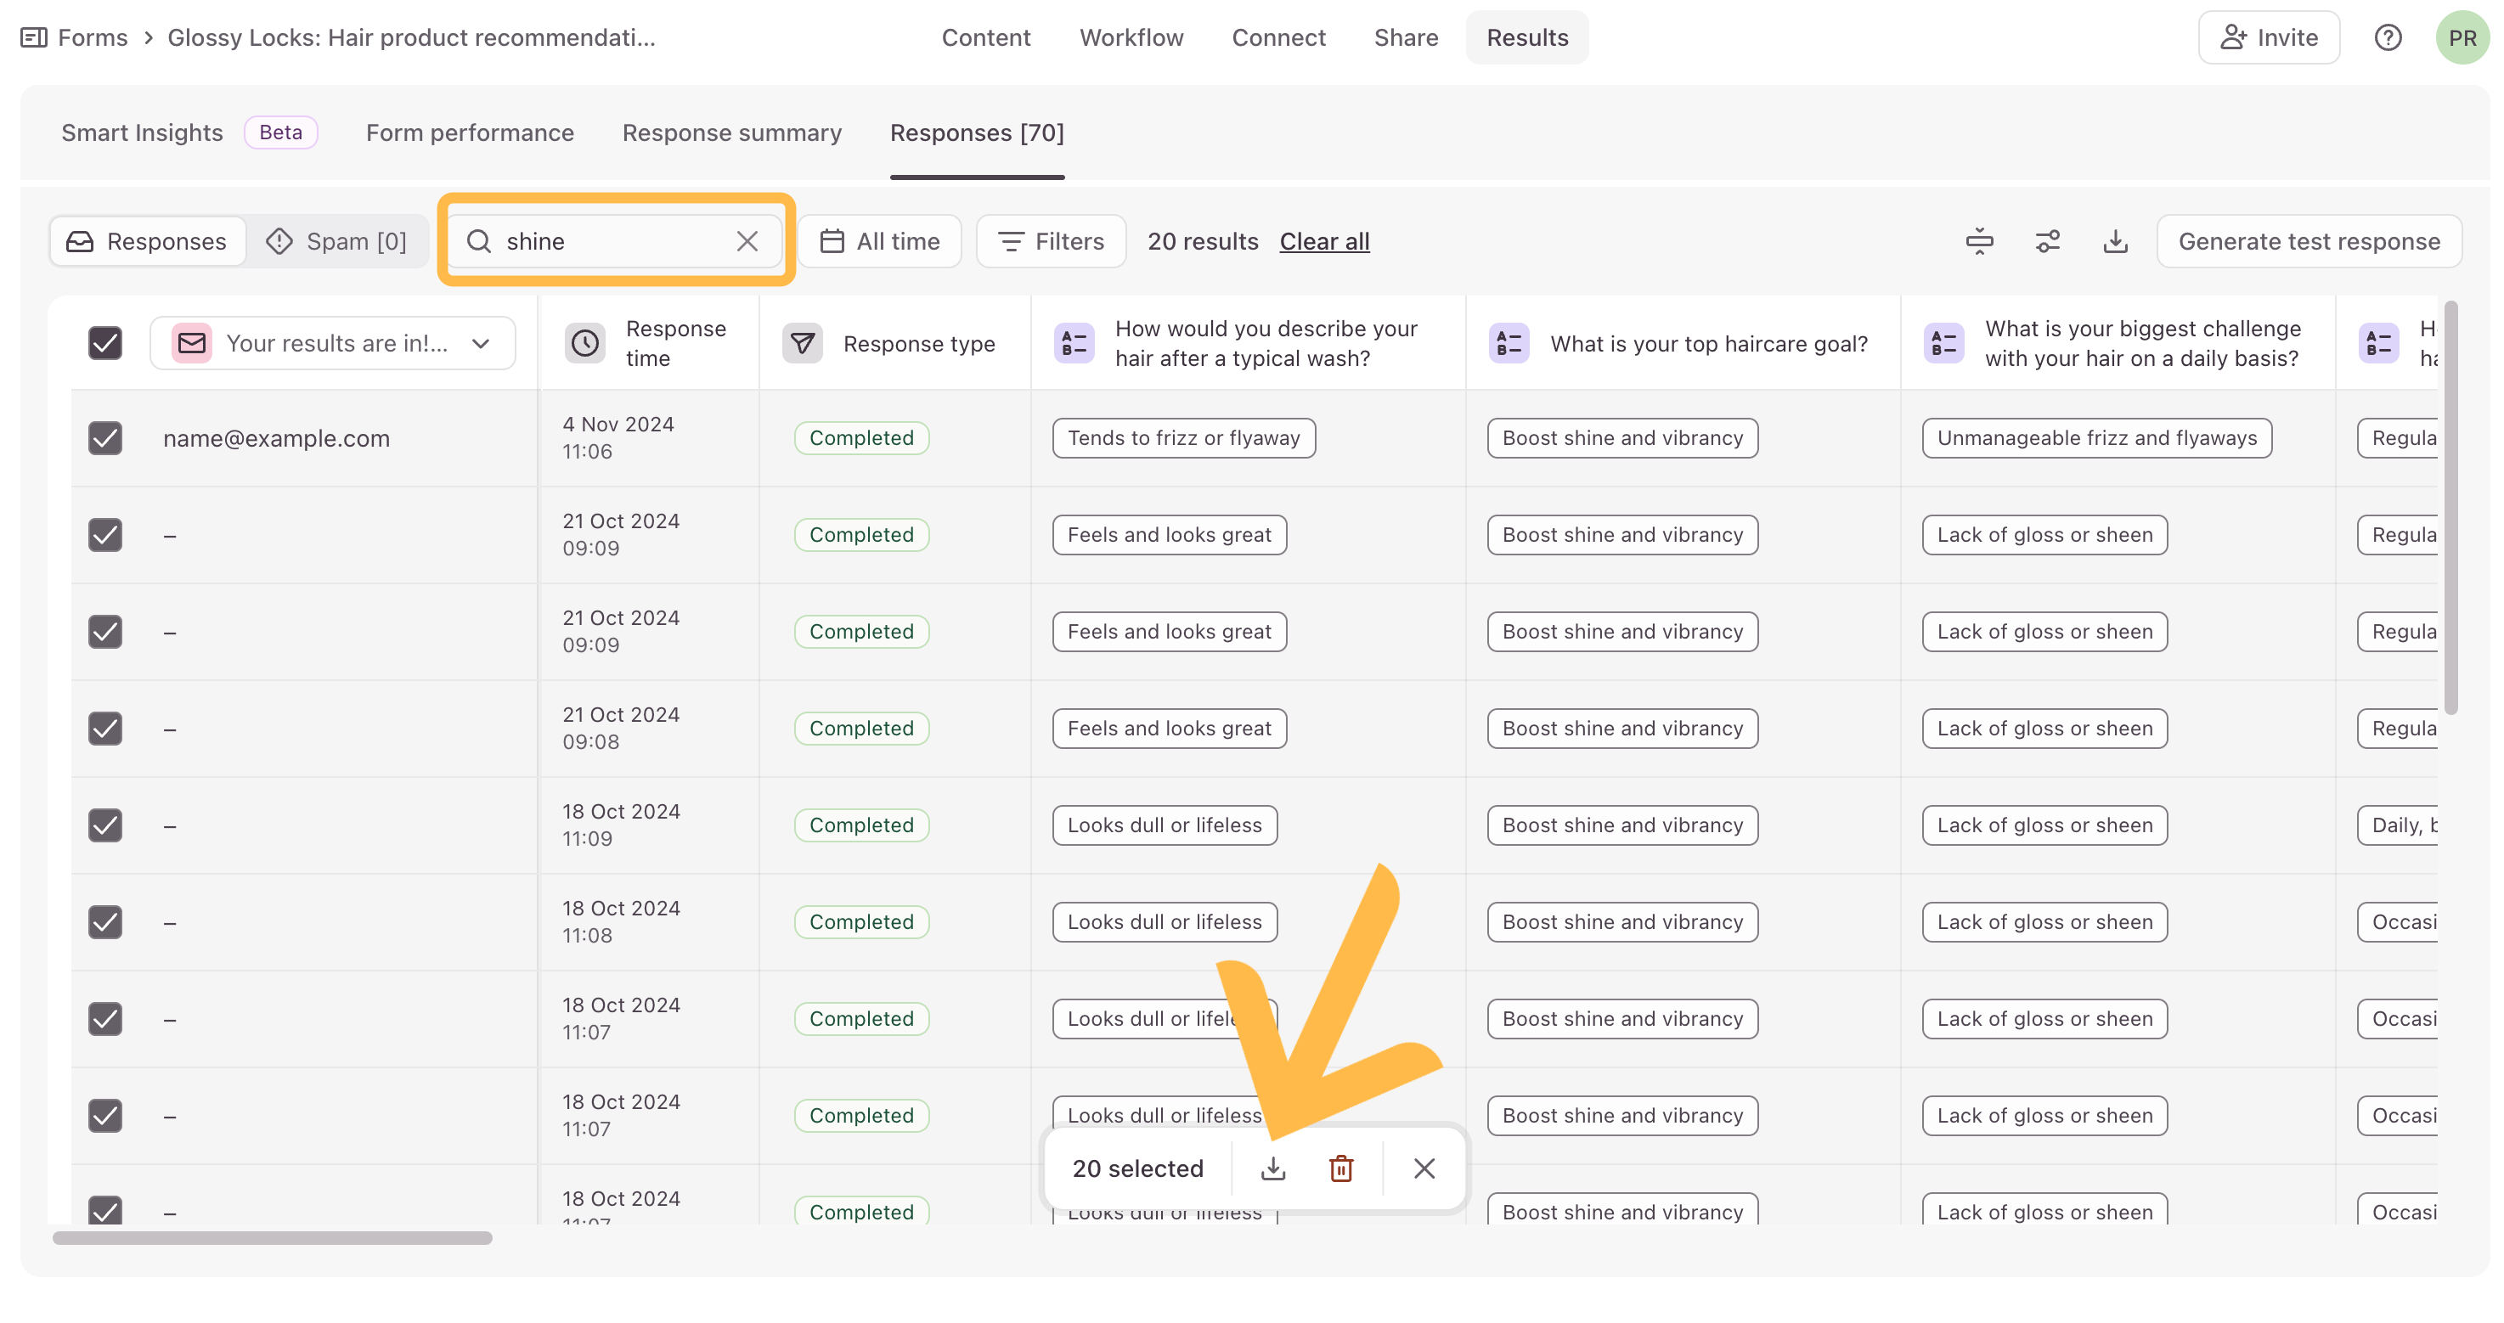Click the Glossy Locks form title breadcrumb
This screenshot has height=1323, width=2504.
pyautogui.click(x=411, y=38)
